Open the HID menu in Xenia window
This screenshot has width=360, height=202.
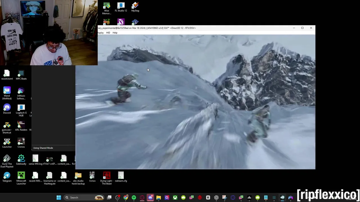(108, 33)
